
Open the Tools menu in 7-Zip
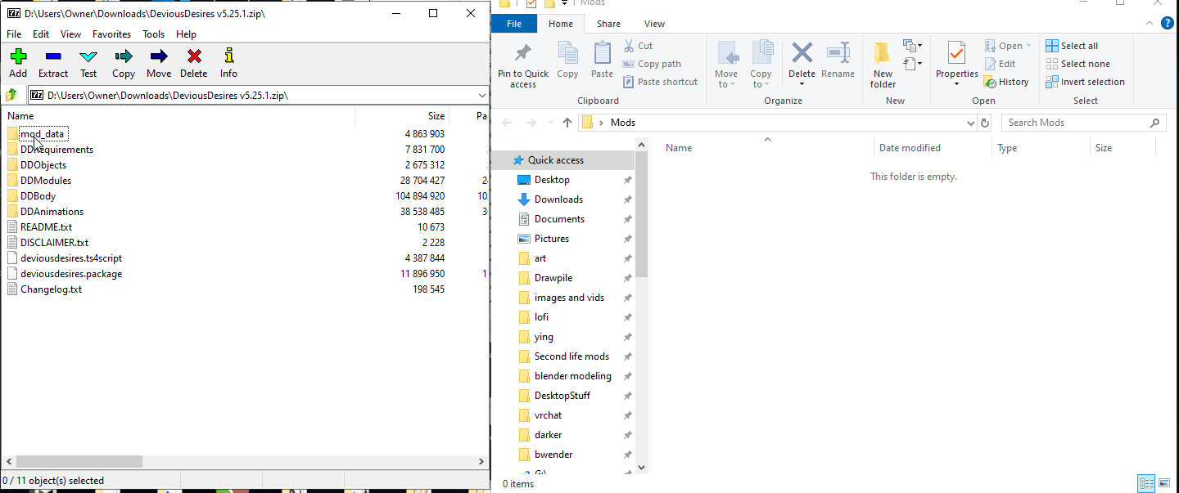pos(153,34)
